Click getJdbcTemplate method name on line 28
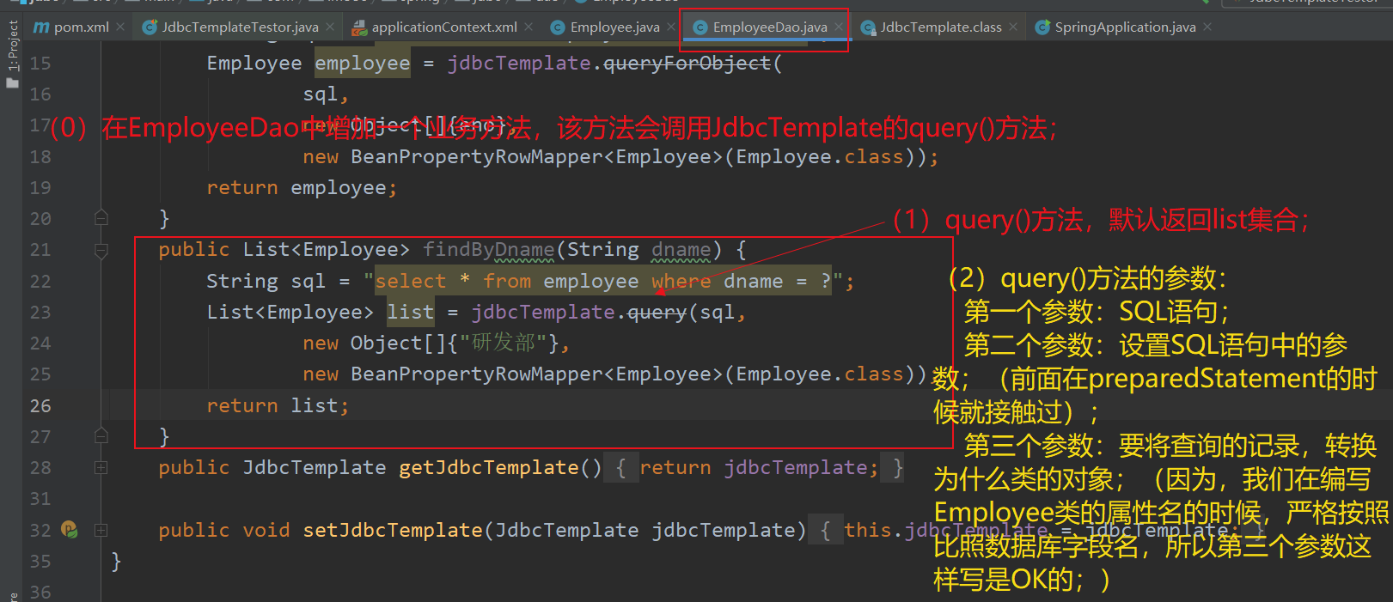Viewport: 1393px width, 602px height. (x=488, y=468)
